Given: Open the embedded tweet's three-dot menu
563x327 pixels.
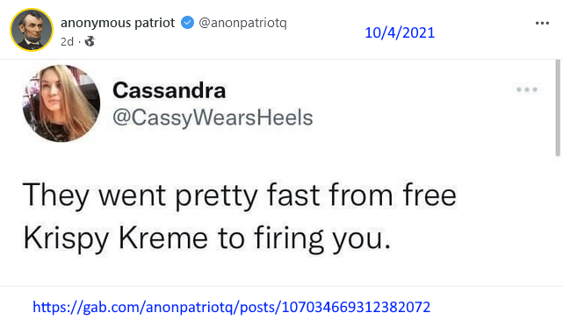Looking at the screenshot, I should [x=527, y=89].
